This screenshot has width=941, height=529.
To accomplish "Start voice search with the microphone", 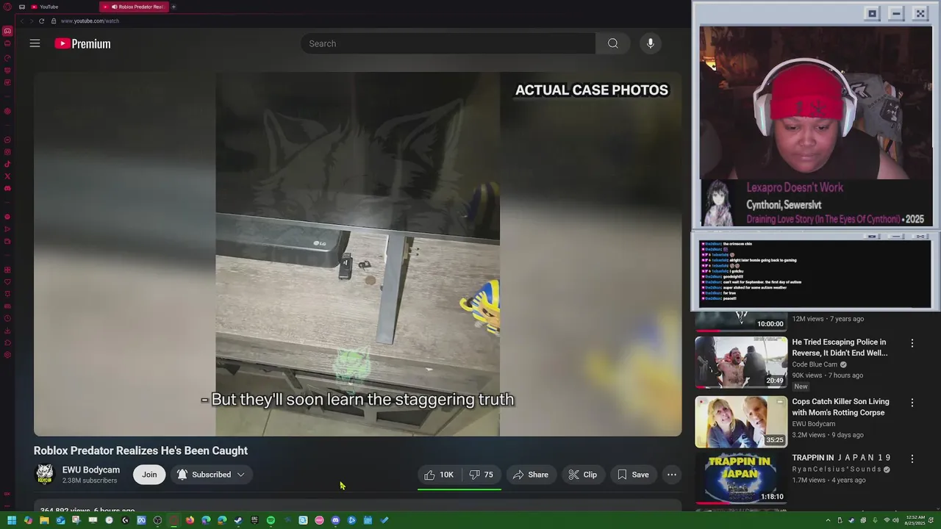I will click(x=650, y=43).
